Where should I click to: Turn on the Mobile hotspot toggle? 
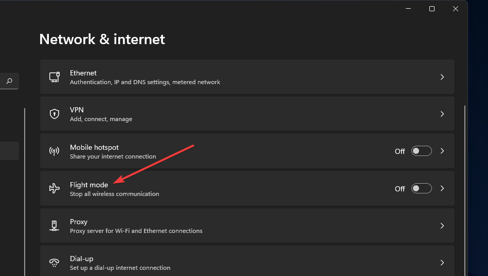(x=421, y=151)
